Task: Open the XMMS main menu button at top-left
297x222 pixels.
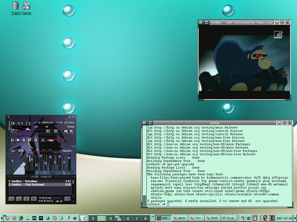Action: [8, 117]
